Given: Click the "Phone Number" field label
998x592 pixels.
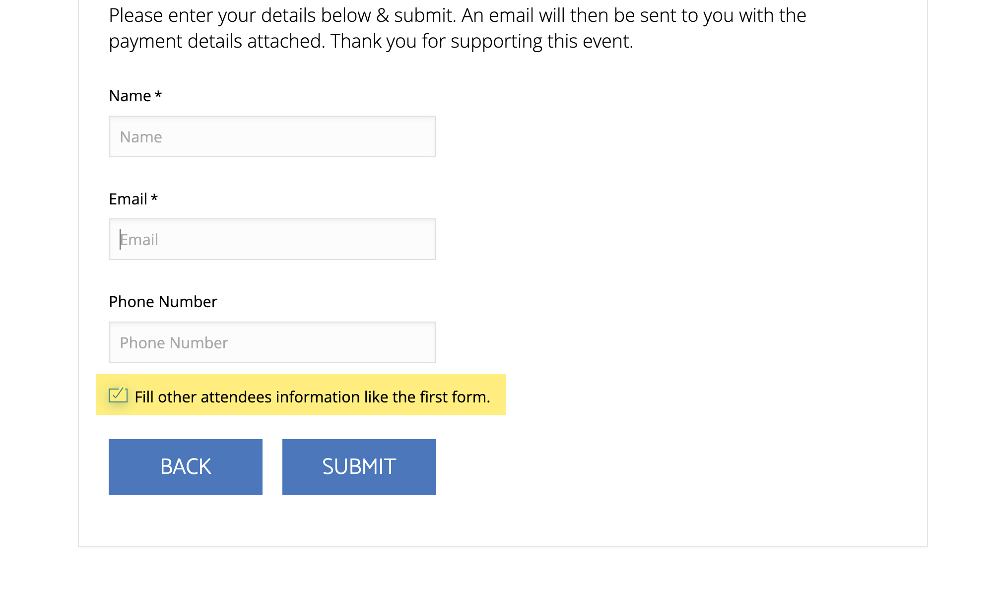Looking at the screenshot, I should pyautogui.click(x=163, y=302).
